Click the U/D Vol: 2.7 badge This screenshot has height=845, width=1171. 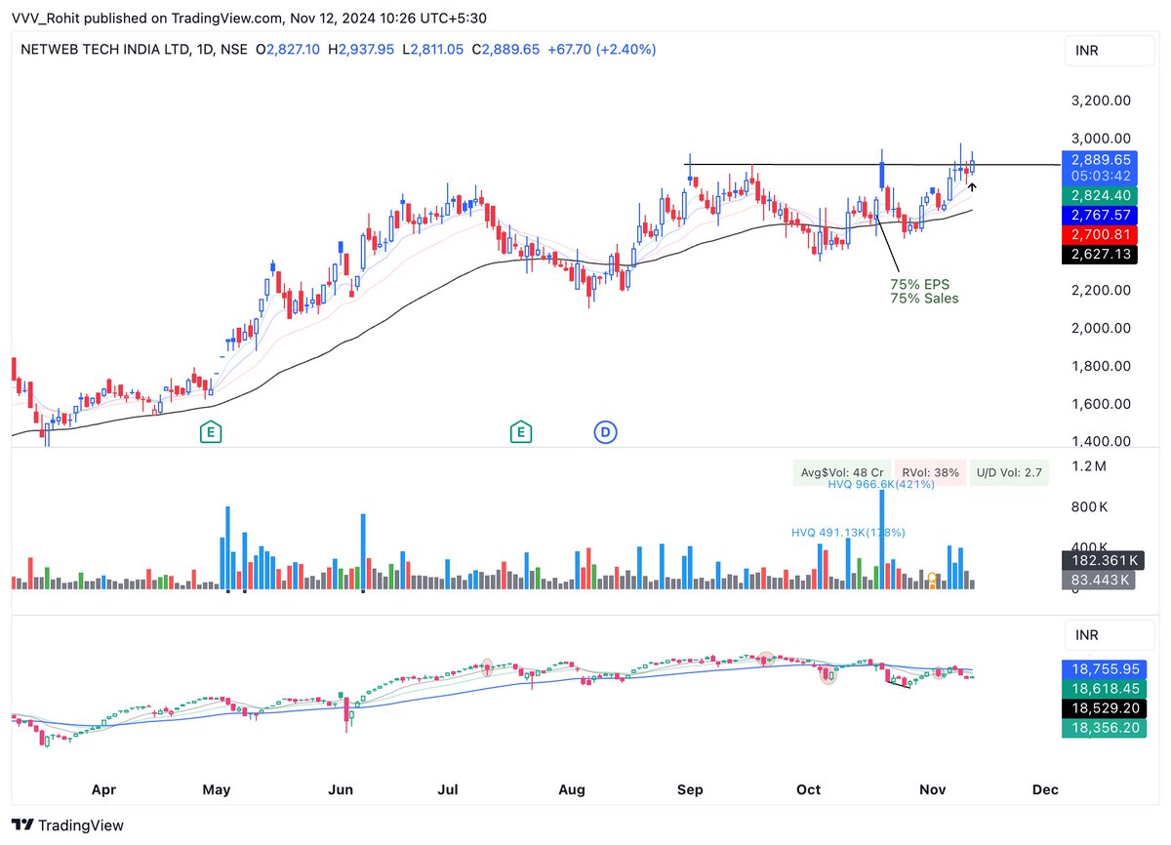(x=1009, y=471)
